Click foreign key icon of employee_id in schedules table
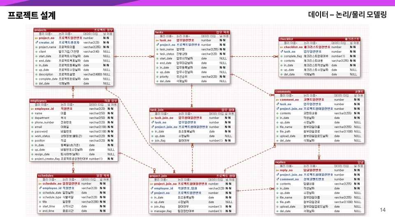 pyautogui.click(x=40, y=188)
